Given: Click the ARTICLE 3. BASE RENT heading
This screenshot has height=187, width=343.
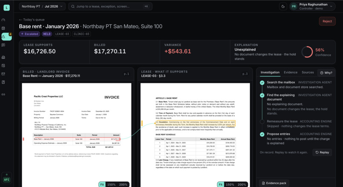Looking at the screenshot, I should coord(166,98).
